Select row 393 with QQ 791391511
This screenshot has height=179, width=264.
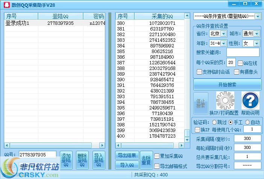coord(150,96)
